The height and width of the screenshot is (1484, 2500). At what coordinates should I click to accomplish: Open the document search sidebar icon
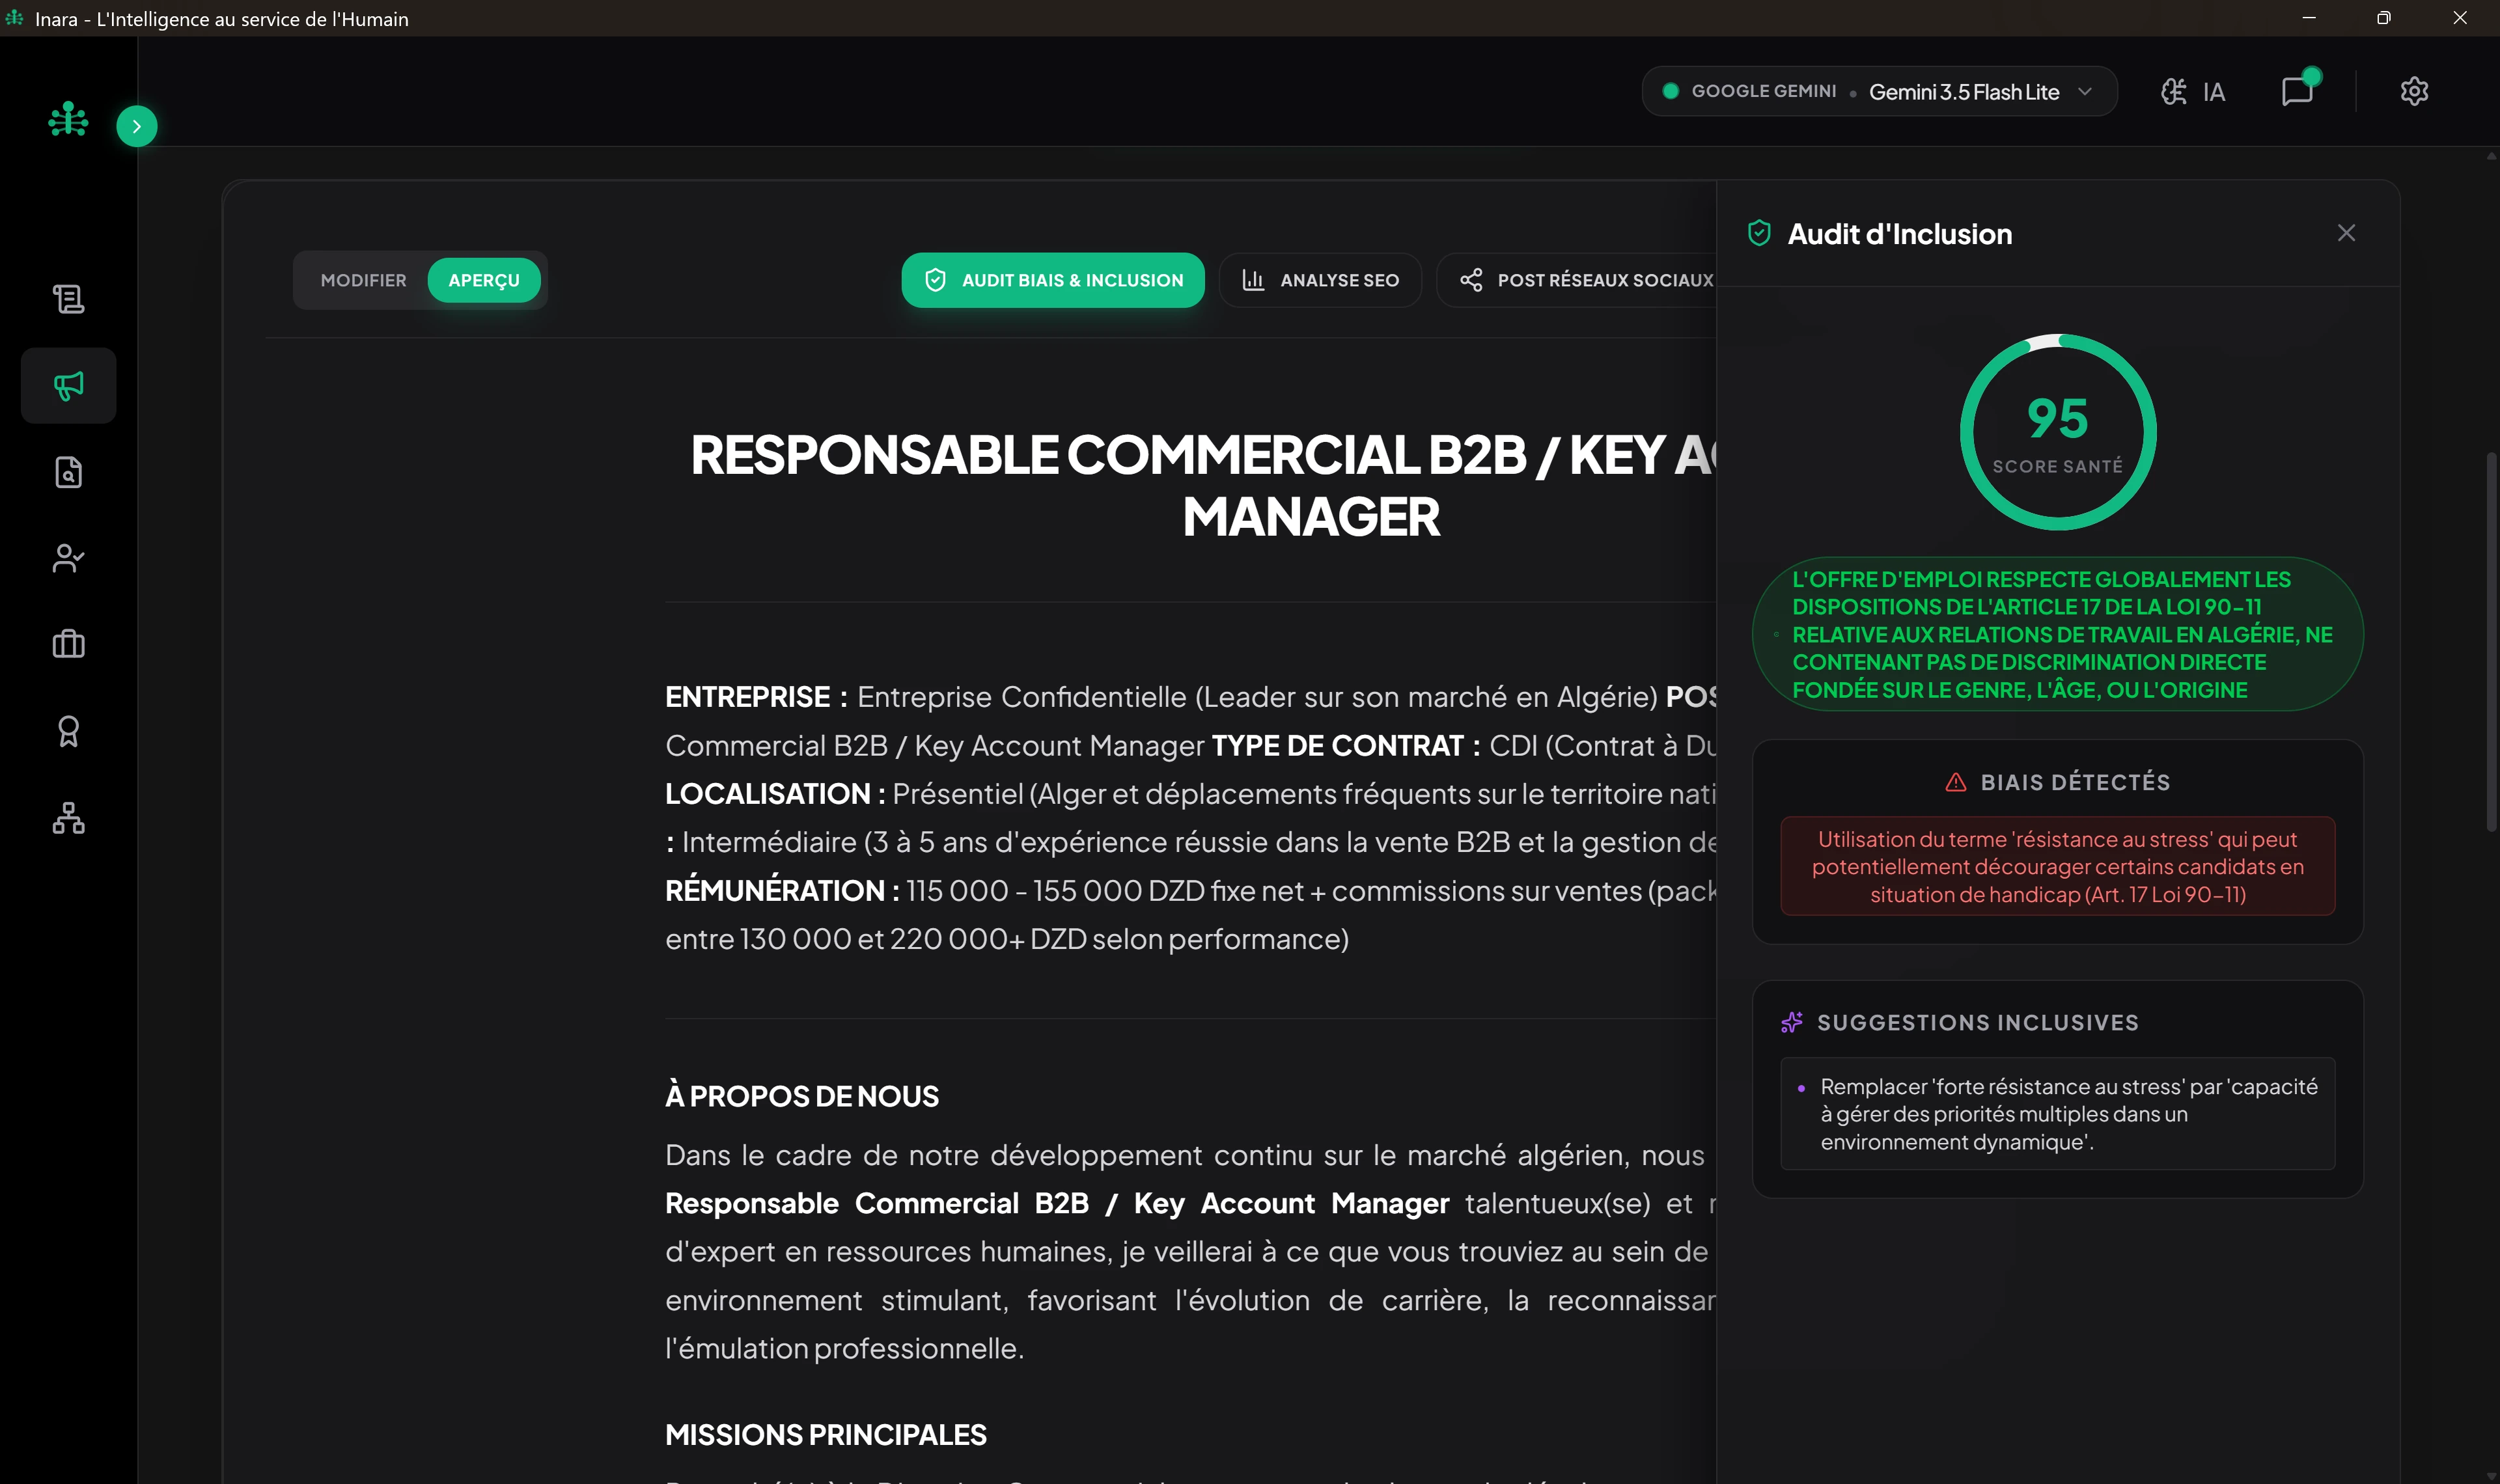pyautogui.click(x=68, y=472)
